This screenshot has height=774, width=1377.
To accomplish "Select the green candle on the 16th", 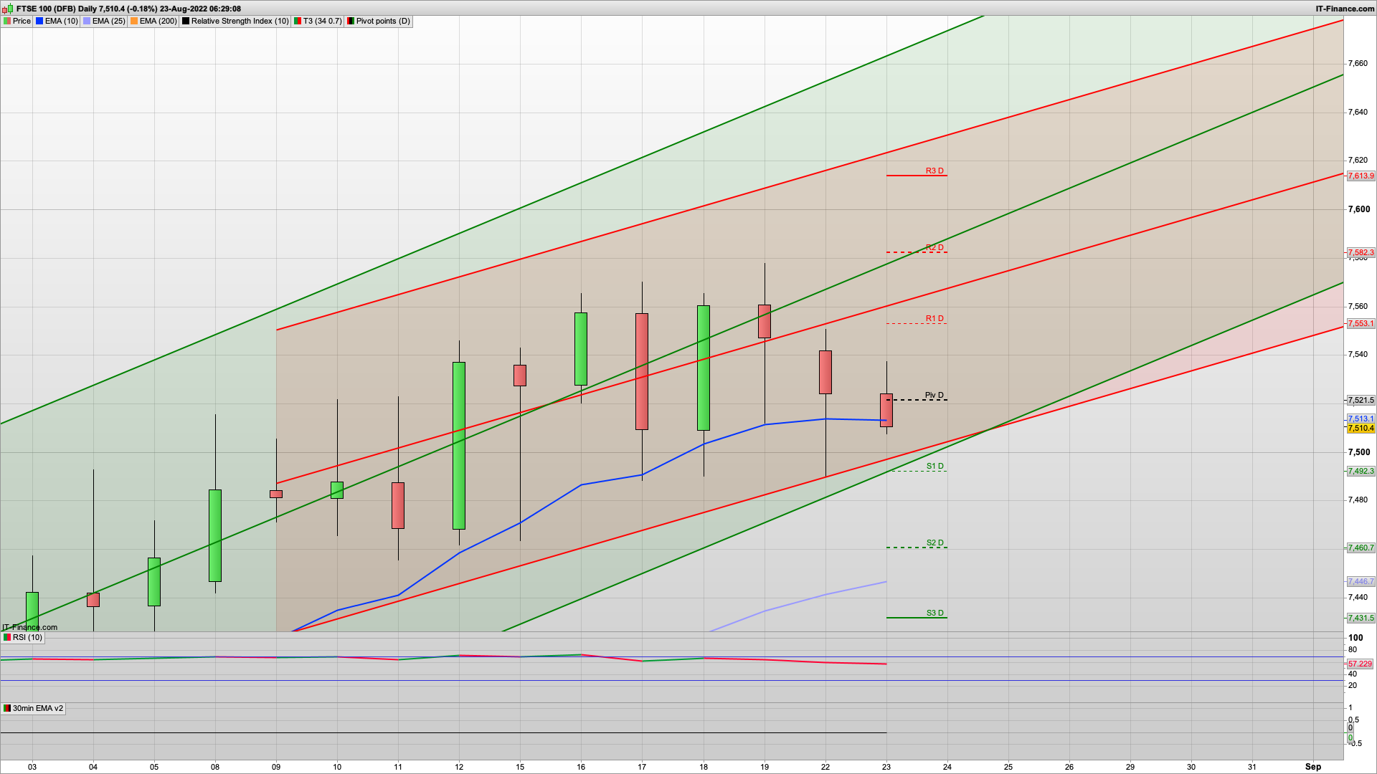I will click(581, 349).
